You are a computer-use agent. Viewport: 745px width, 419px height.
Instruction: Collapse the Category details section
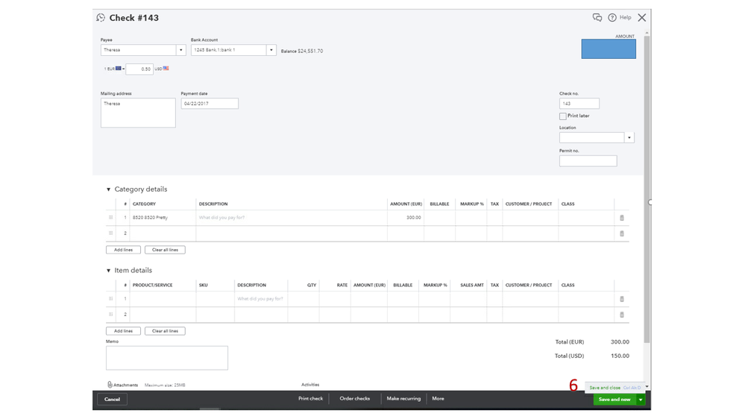pyautogui.click(x=108, y=189)
